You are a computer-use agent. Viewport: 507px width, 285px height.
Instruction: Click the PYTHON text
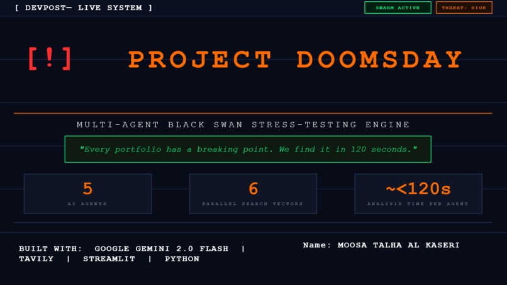coord(182,259)
